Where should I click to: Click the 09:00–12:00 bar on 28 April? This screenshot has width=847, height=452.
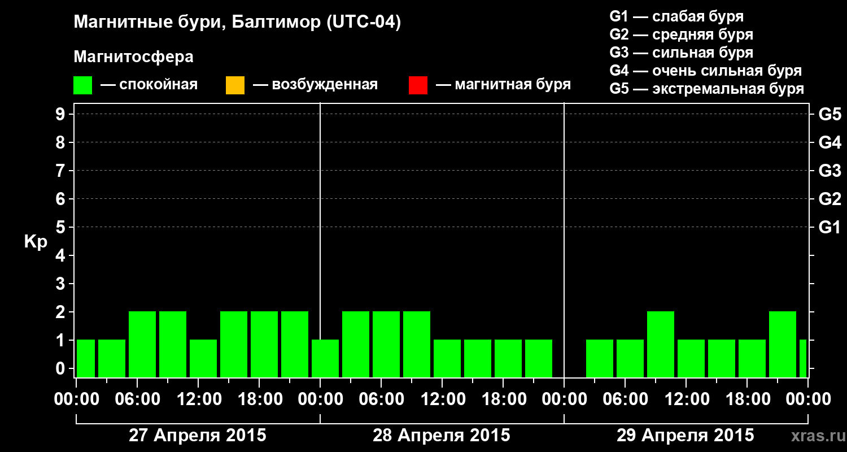point(417,344)
